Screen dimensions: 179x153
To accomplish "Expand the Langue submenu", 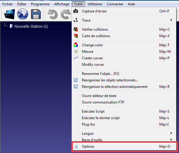I will pyautogui.click(x=124, y=134).
